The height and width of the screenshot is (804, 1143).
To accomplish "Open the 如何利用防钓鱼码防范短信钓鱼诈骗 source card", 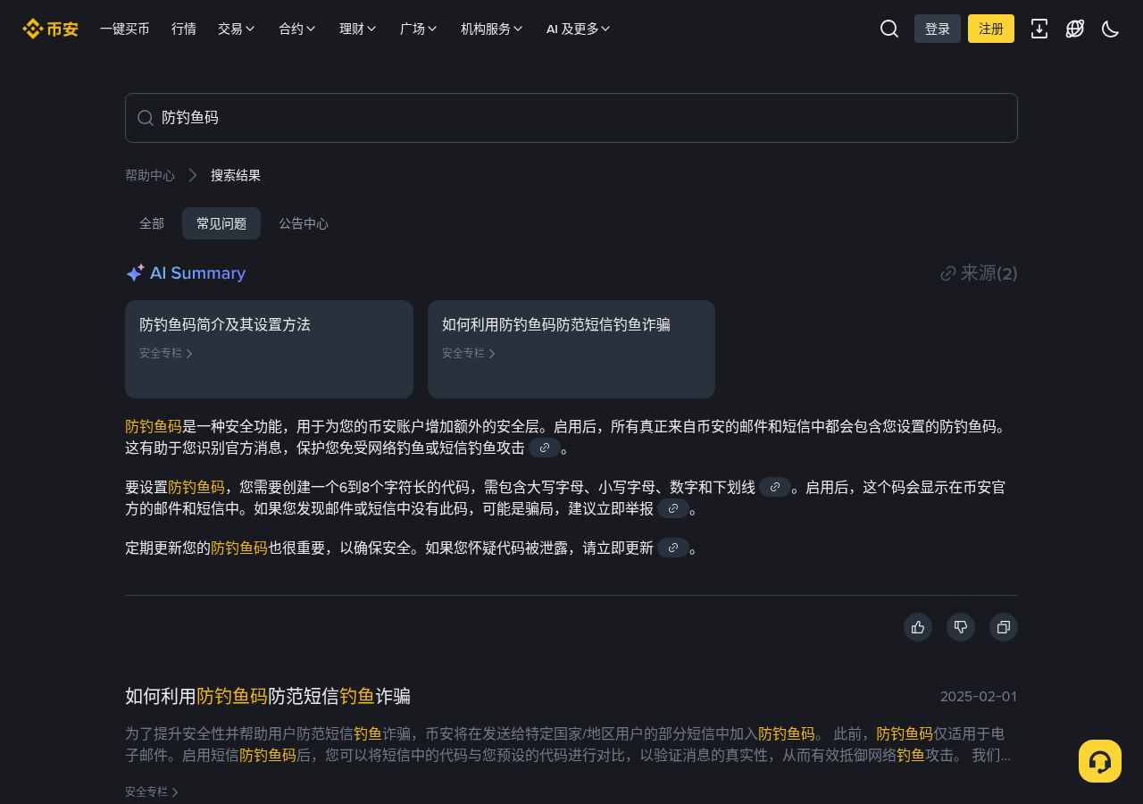I will (571, 349).
